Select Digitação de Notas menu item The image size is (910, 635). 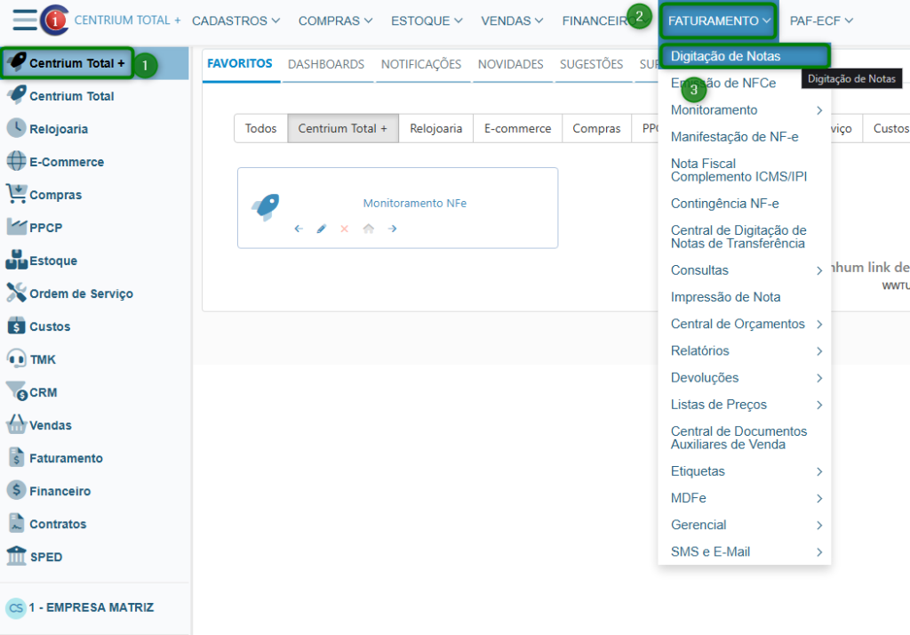(x=725, y=56)
